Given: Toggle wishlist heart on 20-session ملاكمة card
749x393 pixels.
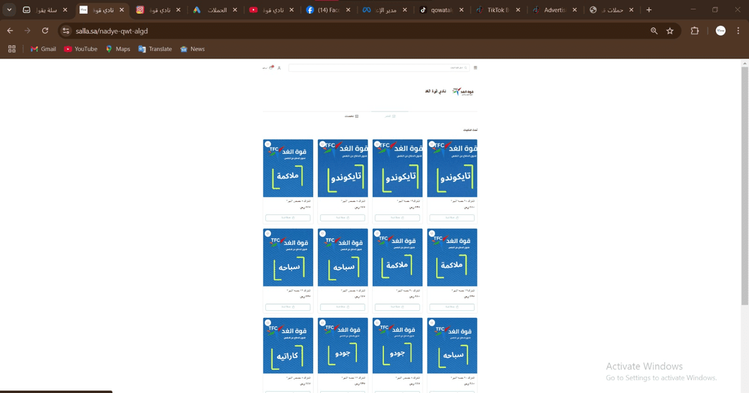Looking at the screenshot, I should click(377, 234).
